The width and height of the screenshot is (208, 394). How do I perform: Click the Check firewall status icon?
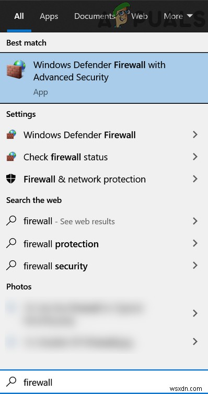click(x=11, y=157)
